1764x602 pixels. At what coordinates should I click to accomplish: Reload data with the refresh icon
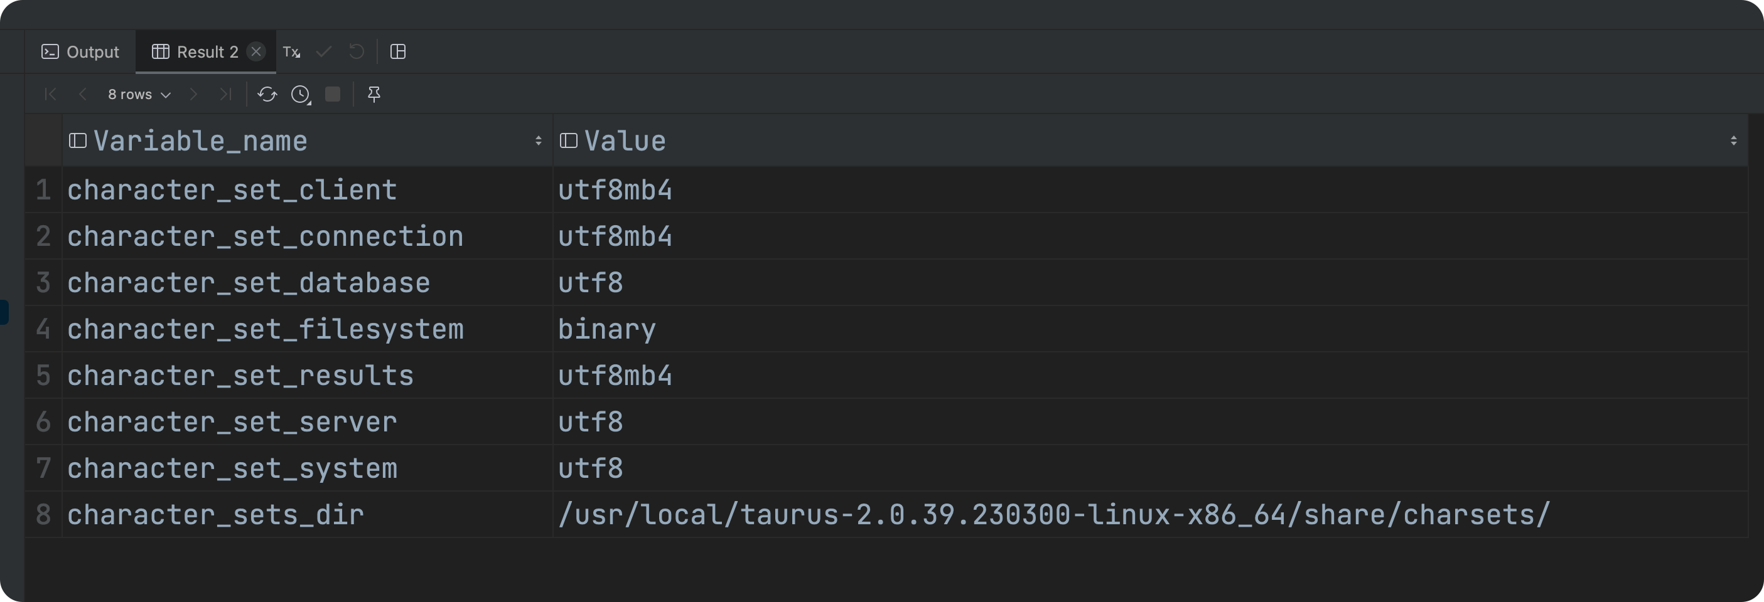coord(267,95)
